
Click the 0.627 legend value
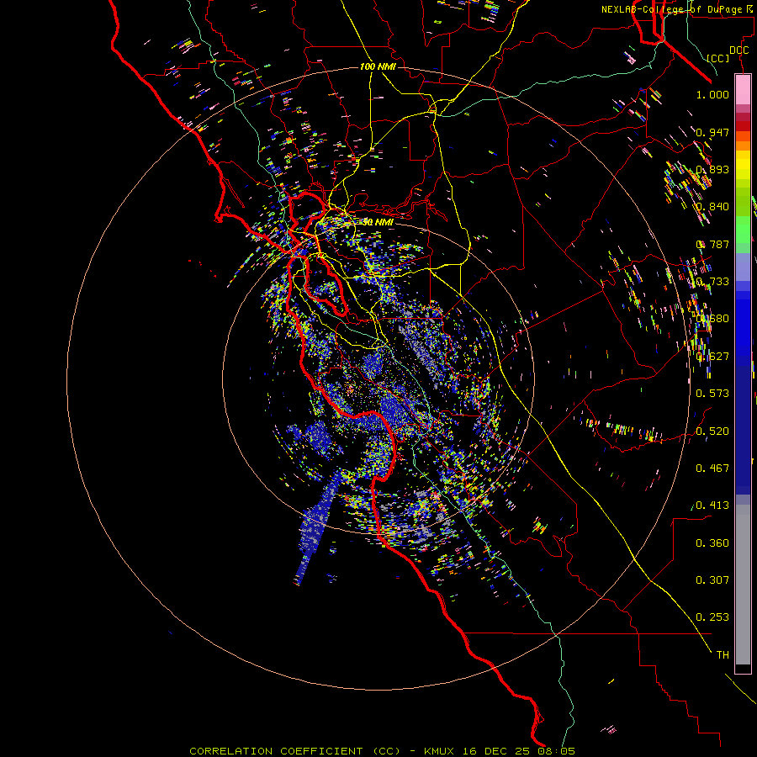point(712,357)
